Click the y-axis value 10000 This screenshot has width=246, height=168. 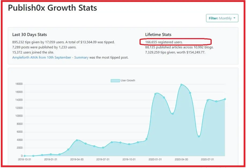pos(19,116)
